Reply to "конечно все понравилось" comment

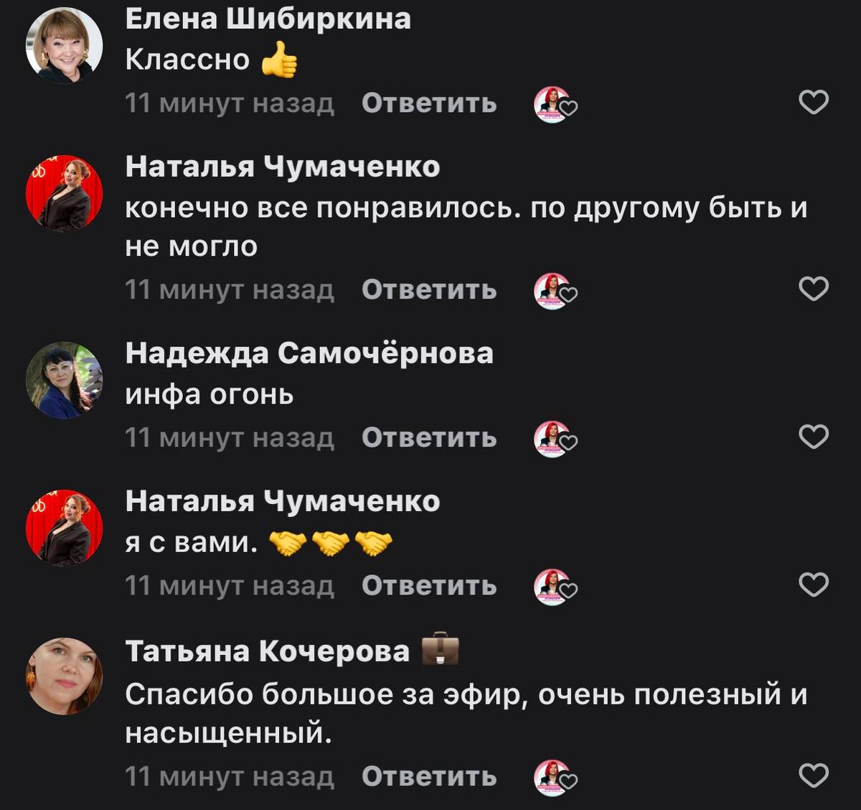coord(429,289)
